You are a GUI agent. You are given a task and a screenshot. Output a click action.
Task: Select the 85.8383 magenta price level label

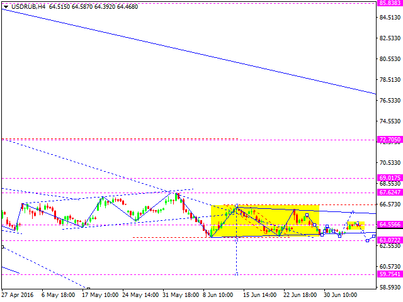tap(390, 3)
